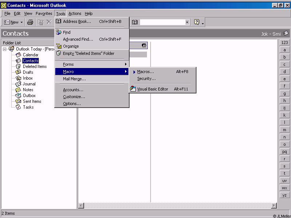The width and height of the screenshot is (291, 218).
Task: Open the Journal folder
Action: (x=29, y=84)
